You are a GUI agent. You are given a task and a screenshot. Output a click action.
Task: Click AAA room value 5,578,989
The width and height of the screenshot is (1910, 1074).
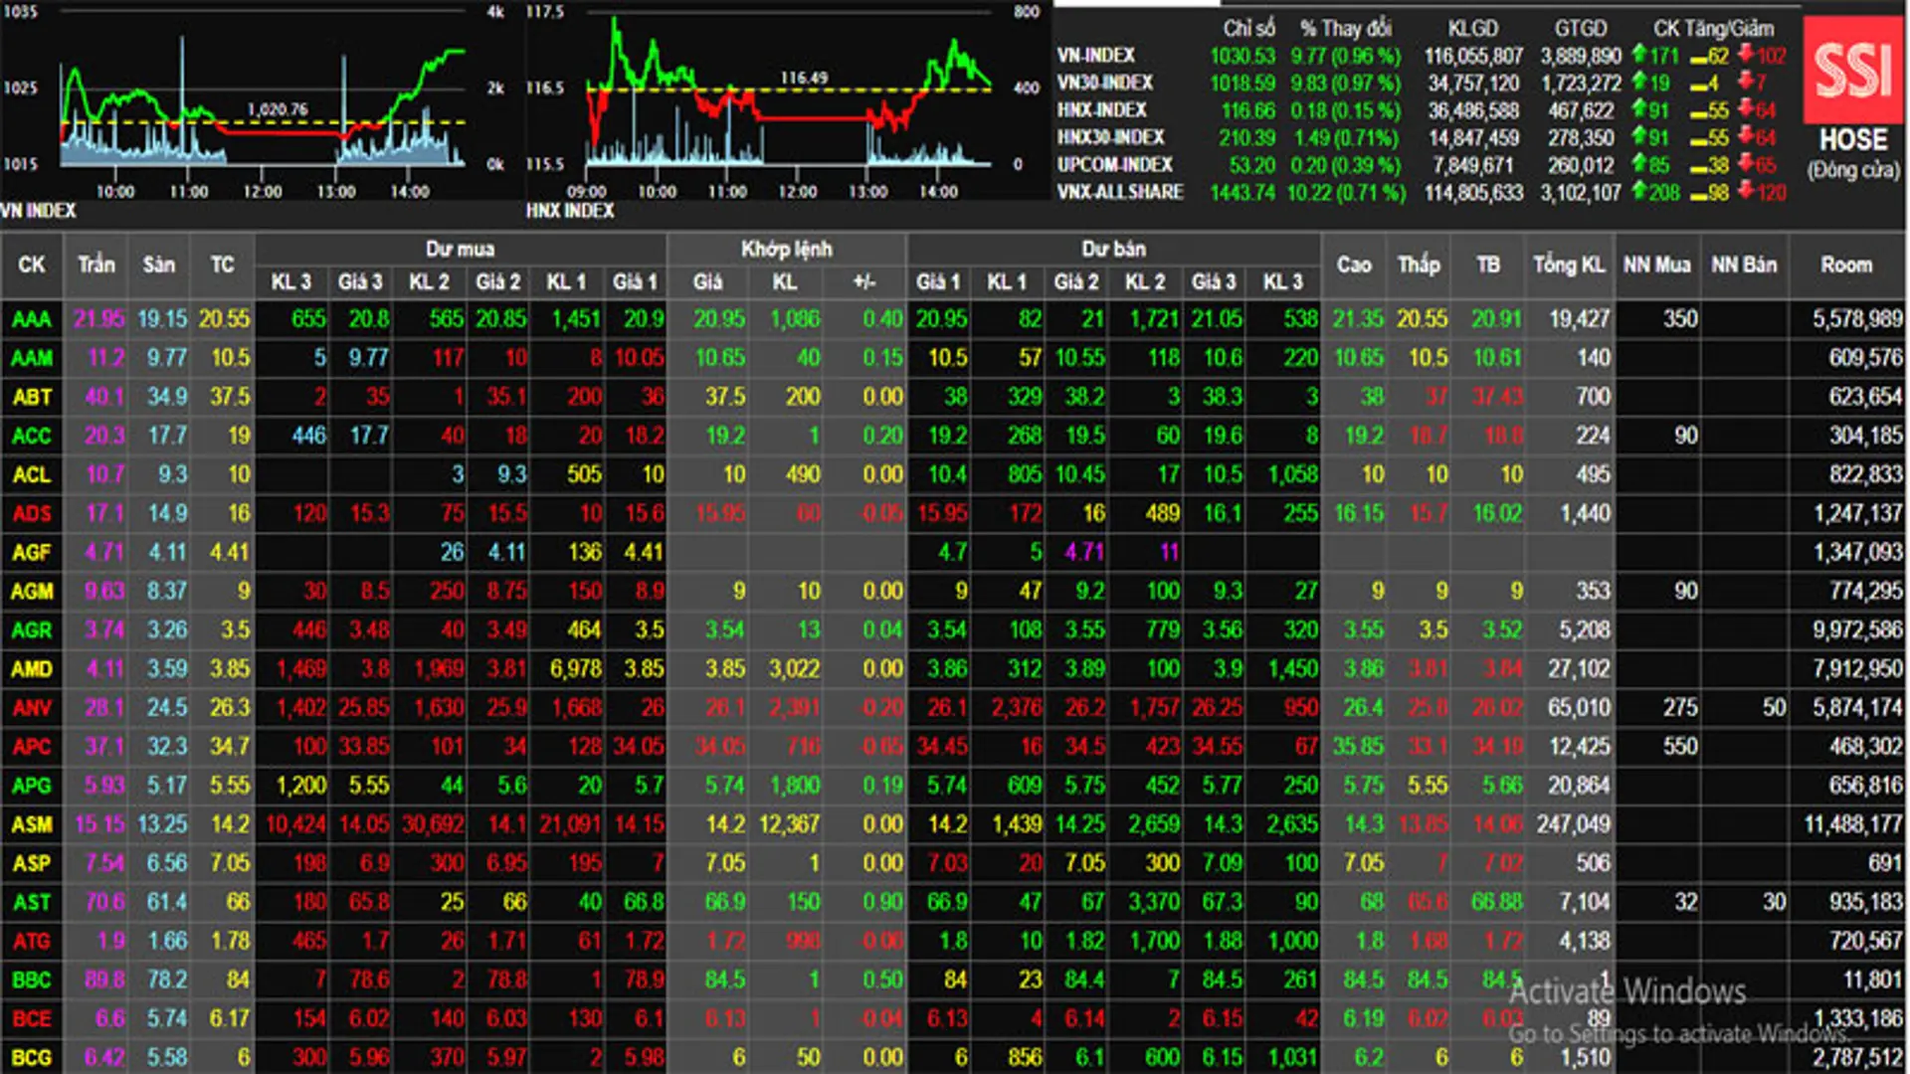1857,319
